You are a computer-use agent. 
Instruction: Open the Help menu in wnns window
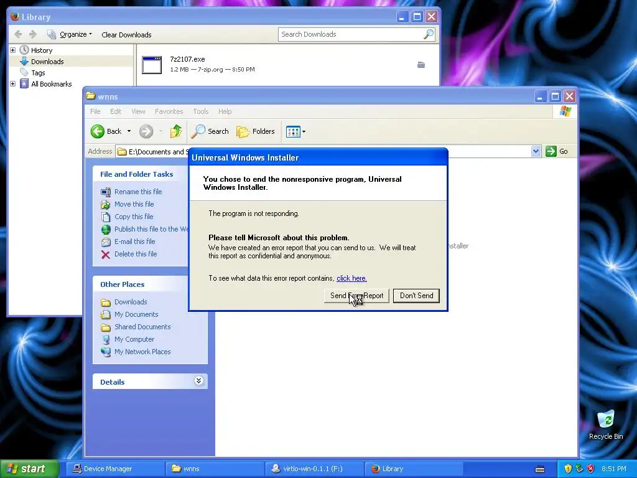(x=225, y=111)
